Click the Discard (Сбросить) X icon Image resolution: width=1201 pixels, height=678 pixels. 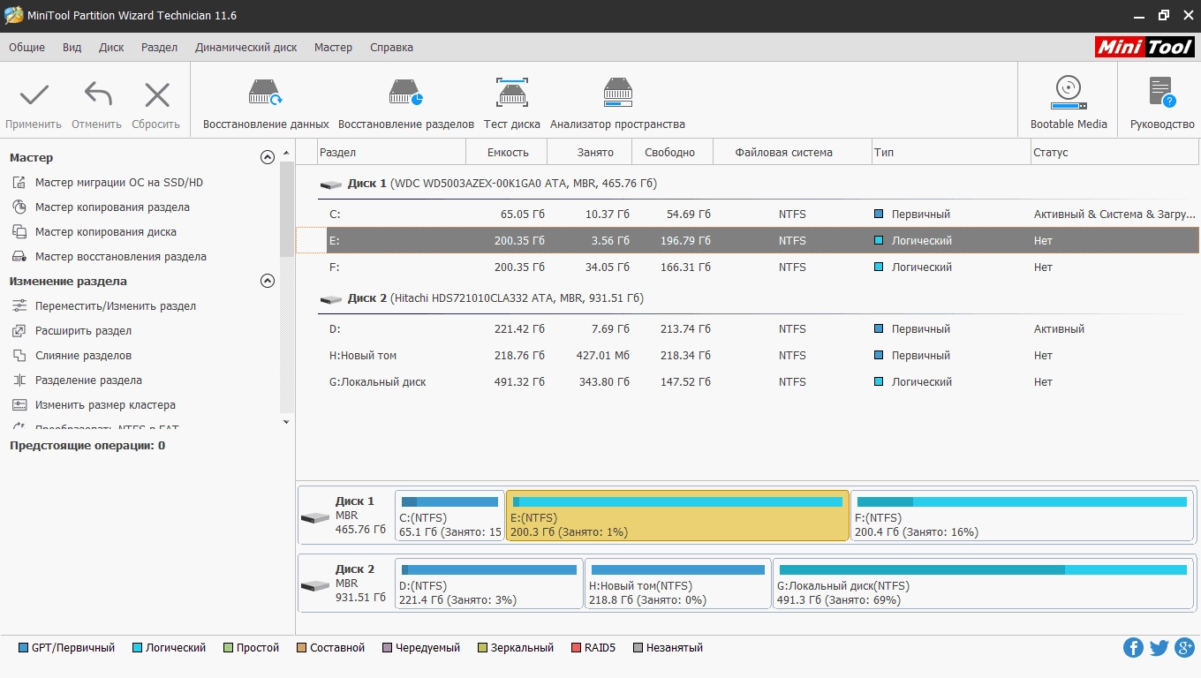tap(157, 94)
